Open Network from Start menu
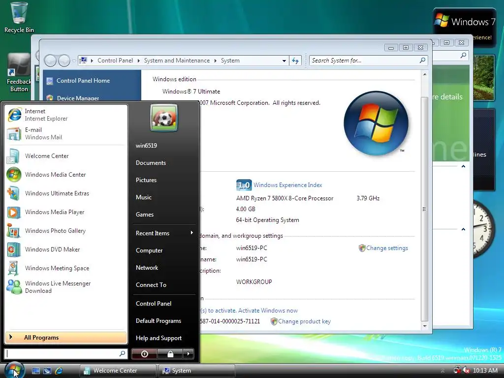This screenshot has height=378, width=504. click(x=147, y=268)
